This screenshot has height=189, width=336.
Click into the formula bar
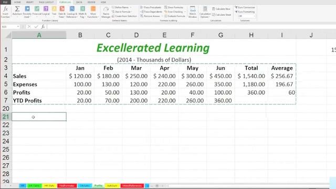(x=191, y=27)
